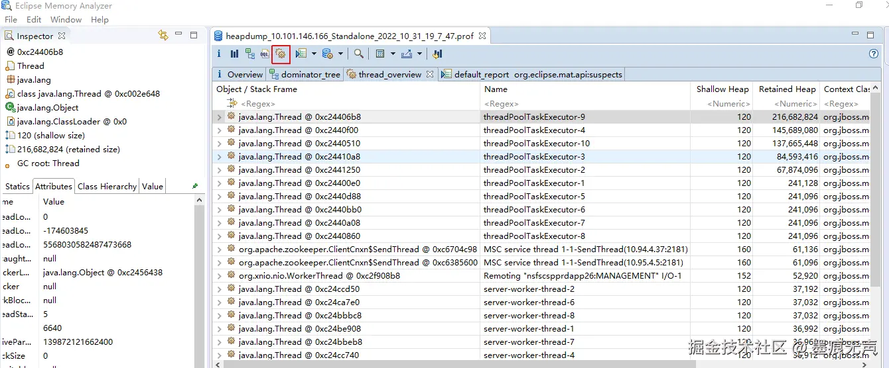889x368 pixels.
Task: Sort by Name column header
Action: [585, 89]
